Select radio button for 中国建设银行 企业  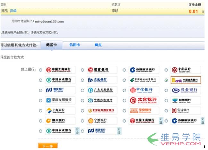(x=166, y=121)
